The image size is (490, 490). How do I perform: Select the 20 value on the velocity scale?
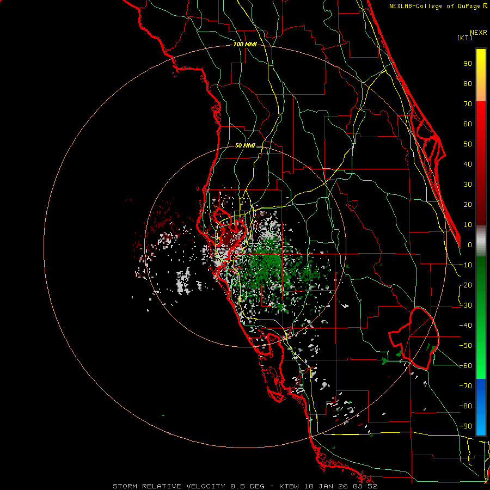click(x=468, y=204)
